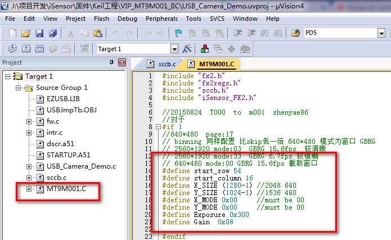Switch to the sccb.c tab
Image resolution: width=391 pixels, height=240 pixels.
coord(167,64)
